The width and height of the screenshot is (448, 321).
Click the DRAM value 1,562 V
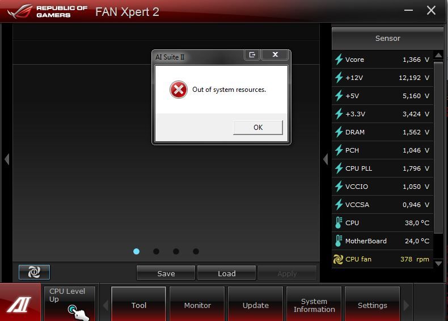coord(416,132)
